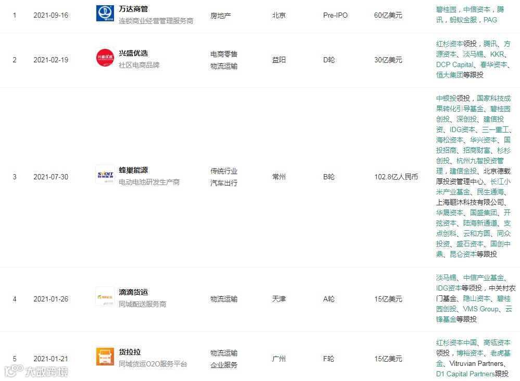Open investor link 蚂蚁金服
The image size is (520, 381).
(463, 20)
